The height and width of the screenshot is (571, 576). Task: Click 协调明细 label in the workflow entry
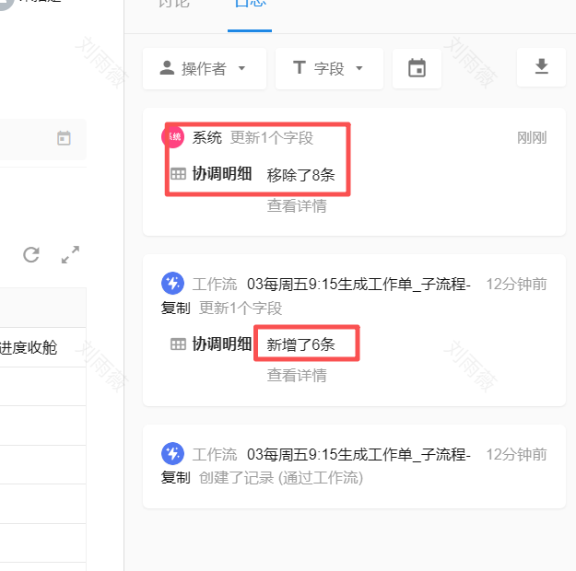tap(222, 344)
